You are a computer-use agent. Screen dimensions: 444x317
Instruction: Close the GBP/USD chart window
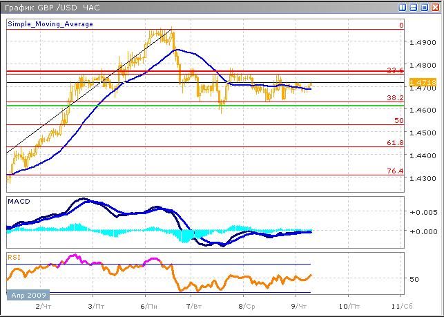pos(434,8)
